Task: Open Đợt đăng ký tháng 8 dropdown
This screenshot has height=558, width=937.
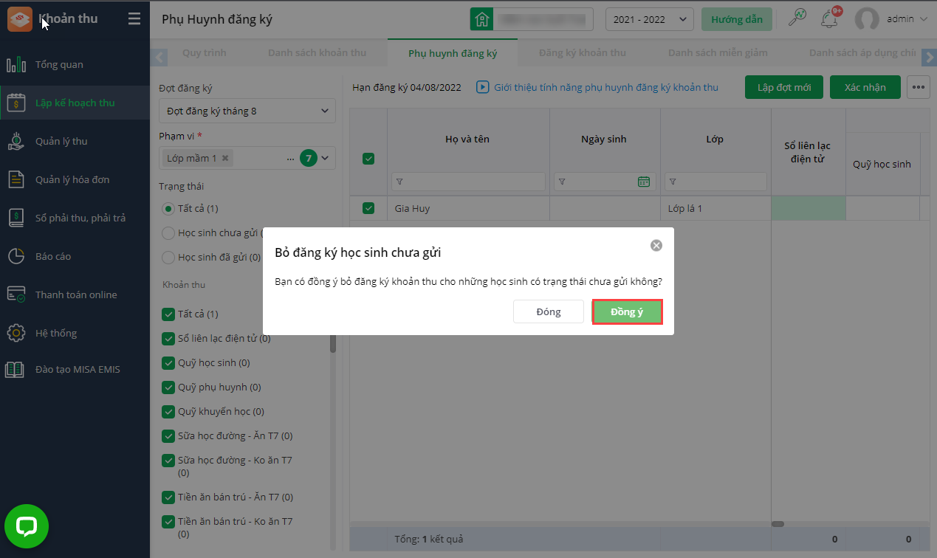Action: (x=247, y=111)
